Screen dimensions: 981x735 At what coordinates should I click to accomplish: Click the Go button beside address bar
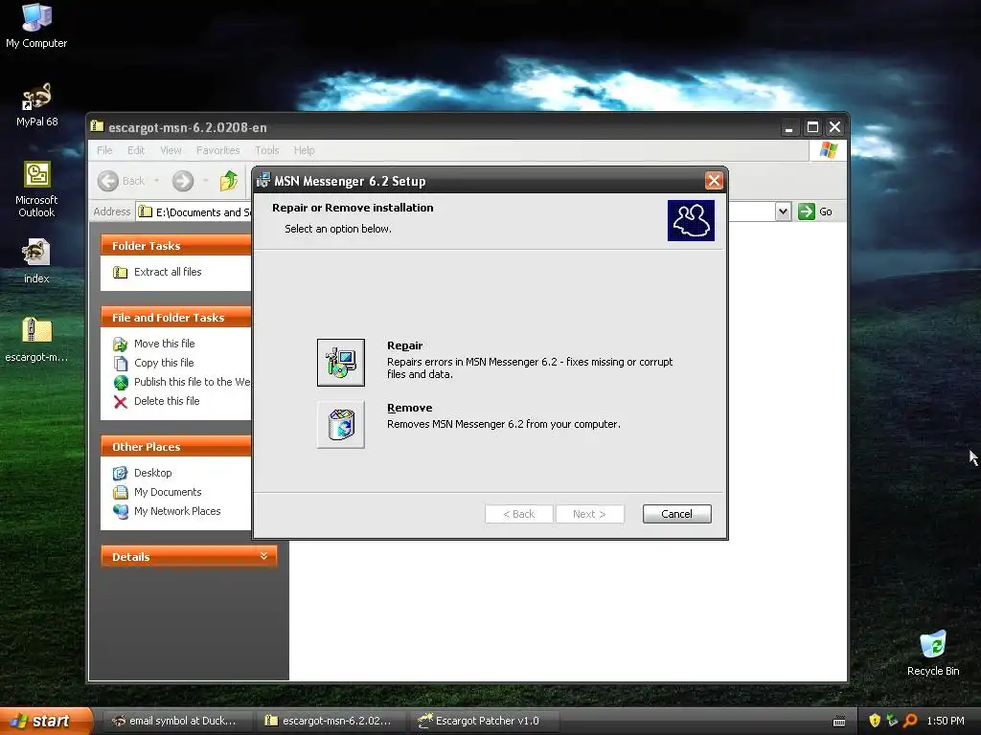[815, 212]
